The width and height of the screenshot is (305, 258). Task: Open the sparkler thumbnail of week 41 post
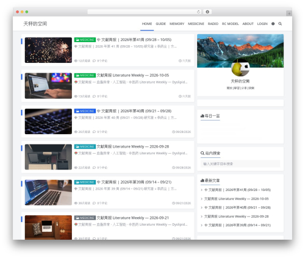[48, 50]
